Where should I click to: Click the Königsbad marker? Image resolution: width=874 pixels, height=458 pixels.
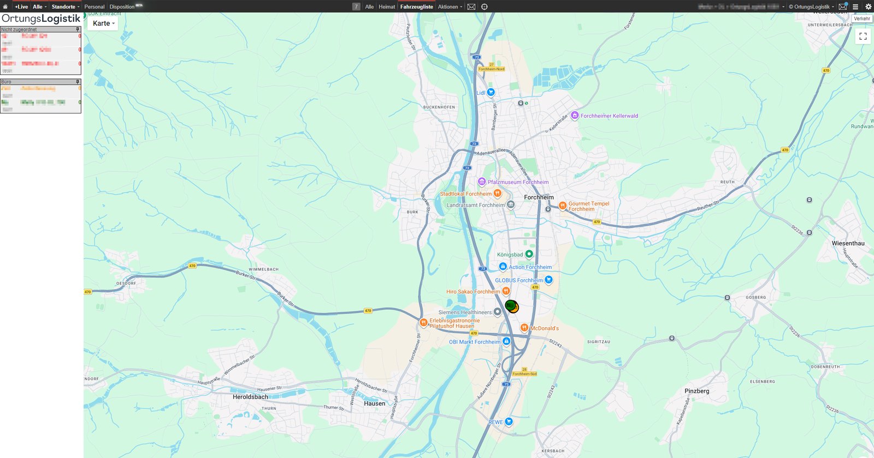529,254
